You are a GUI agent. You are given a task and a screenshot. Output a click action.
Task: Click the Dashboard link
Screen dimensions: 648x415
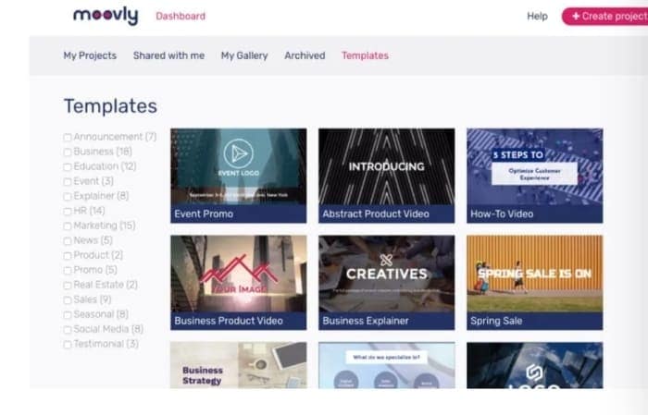[181, 16]
